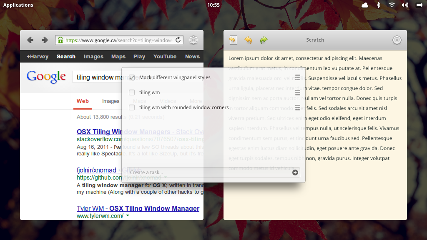Reload the Google search page
This screenshot has height=240, width=427.
(178, 40)
